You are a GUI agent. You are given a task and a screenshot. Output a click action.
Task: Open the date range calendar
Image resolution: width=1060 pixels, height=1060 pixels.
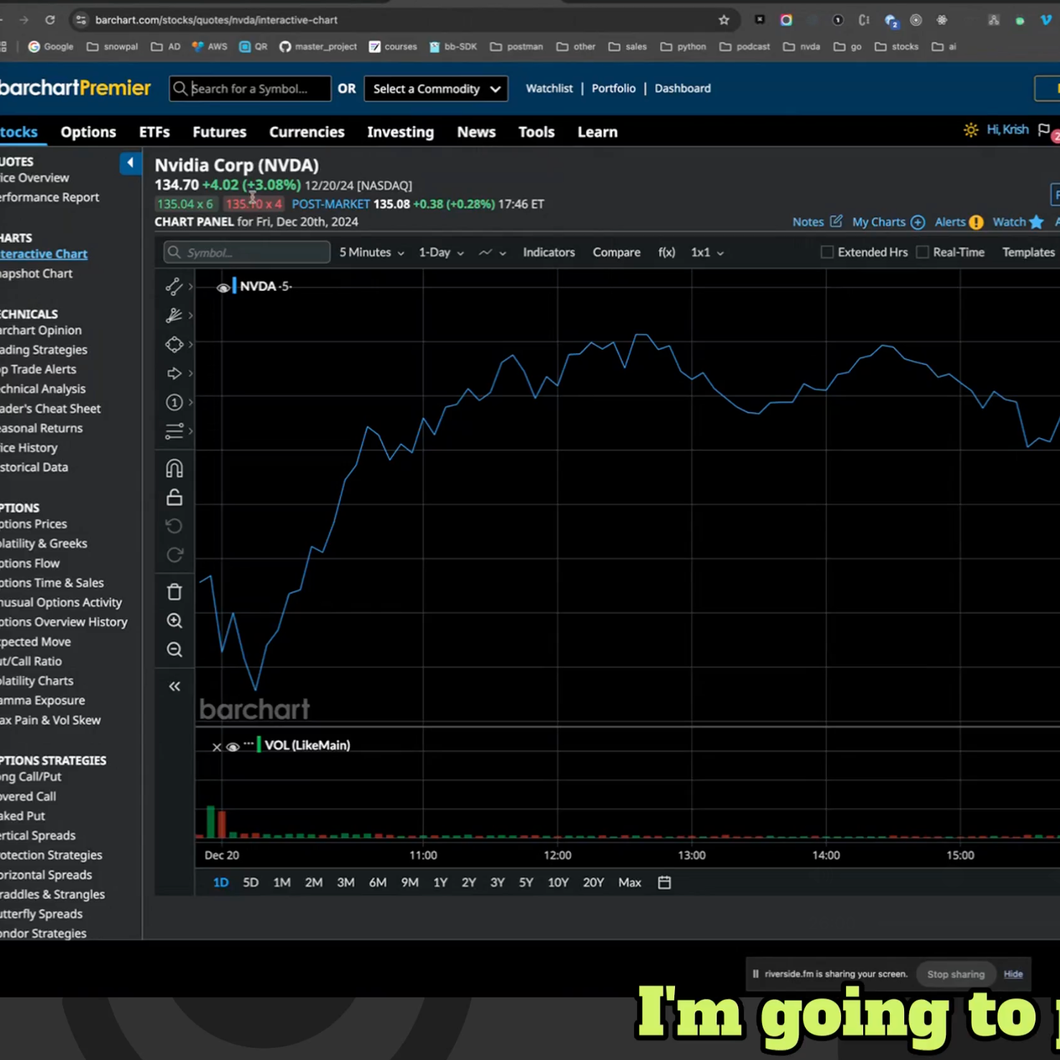(664, 882)
